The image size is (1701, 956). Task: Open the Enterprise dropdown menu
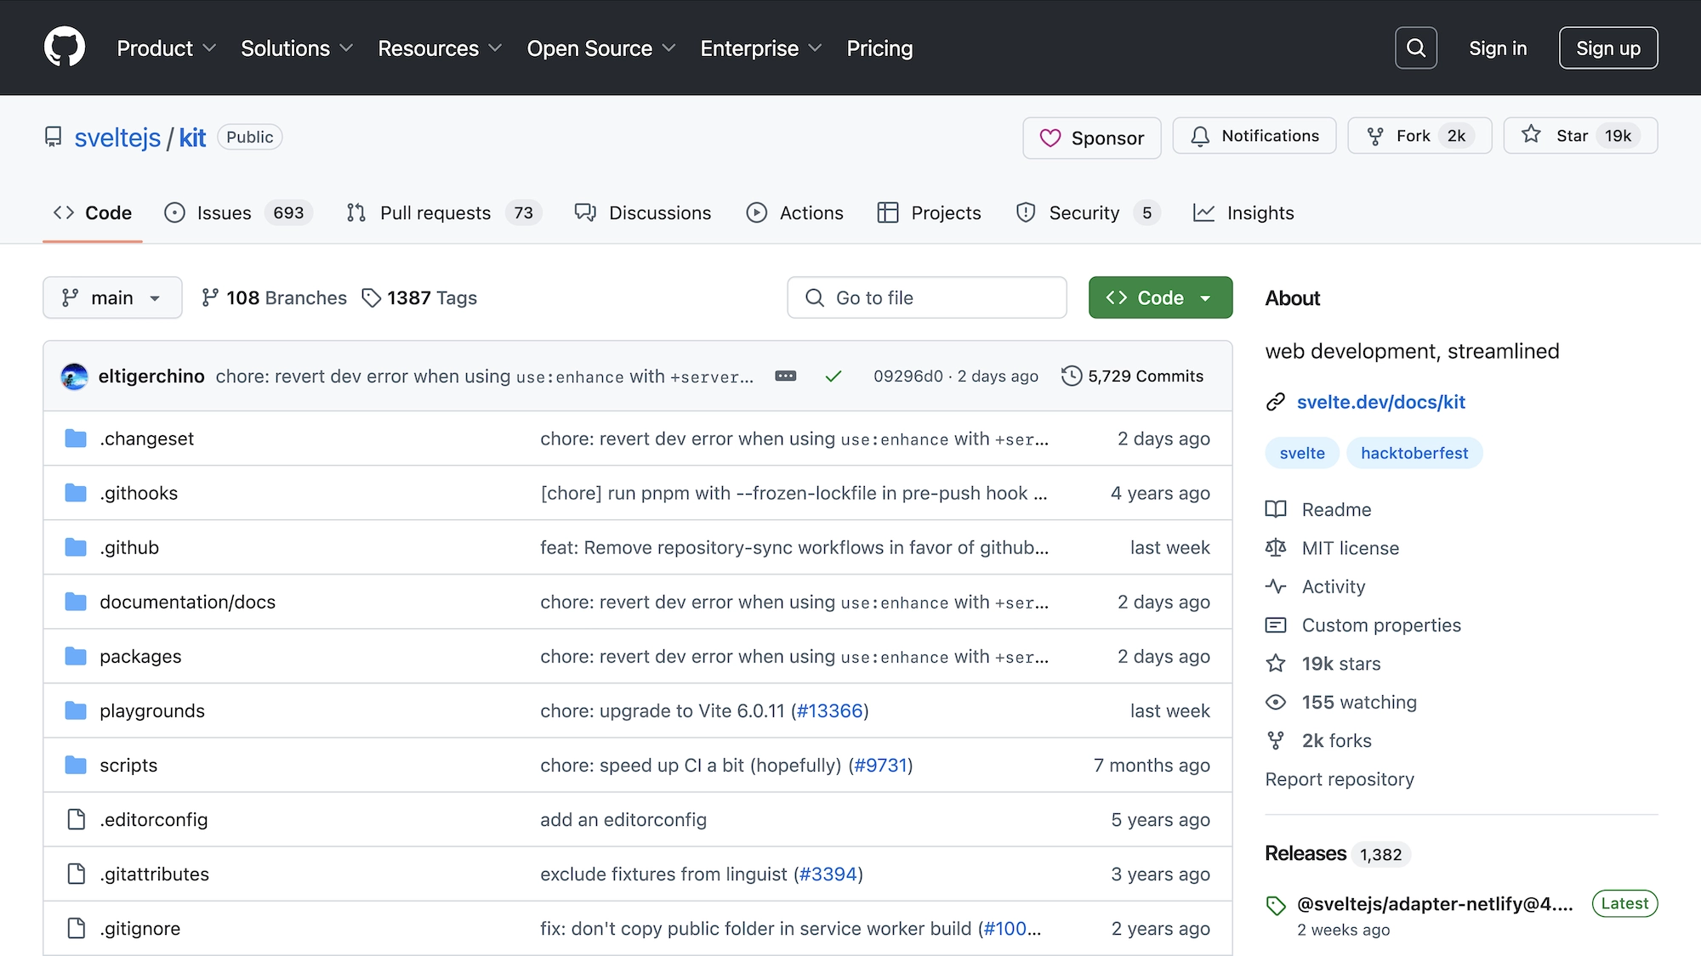760,48
